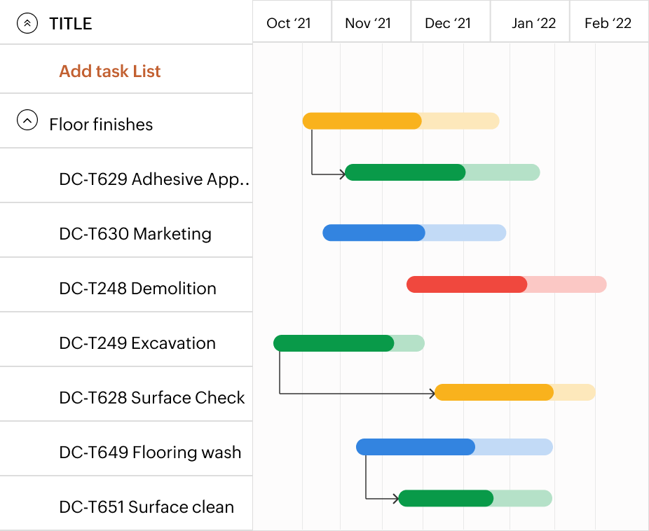The image size is (649, 531).
Task: Click the Jan '22 month header
Action: pyautogui.click(x=528, y=22)
